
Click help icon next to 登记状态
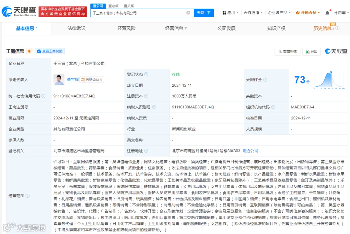pyautogui.click(x=146, y=74)
